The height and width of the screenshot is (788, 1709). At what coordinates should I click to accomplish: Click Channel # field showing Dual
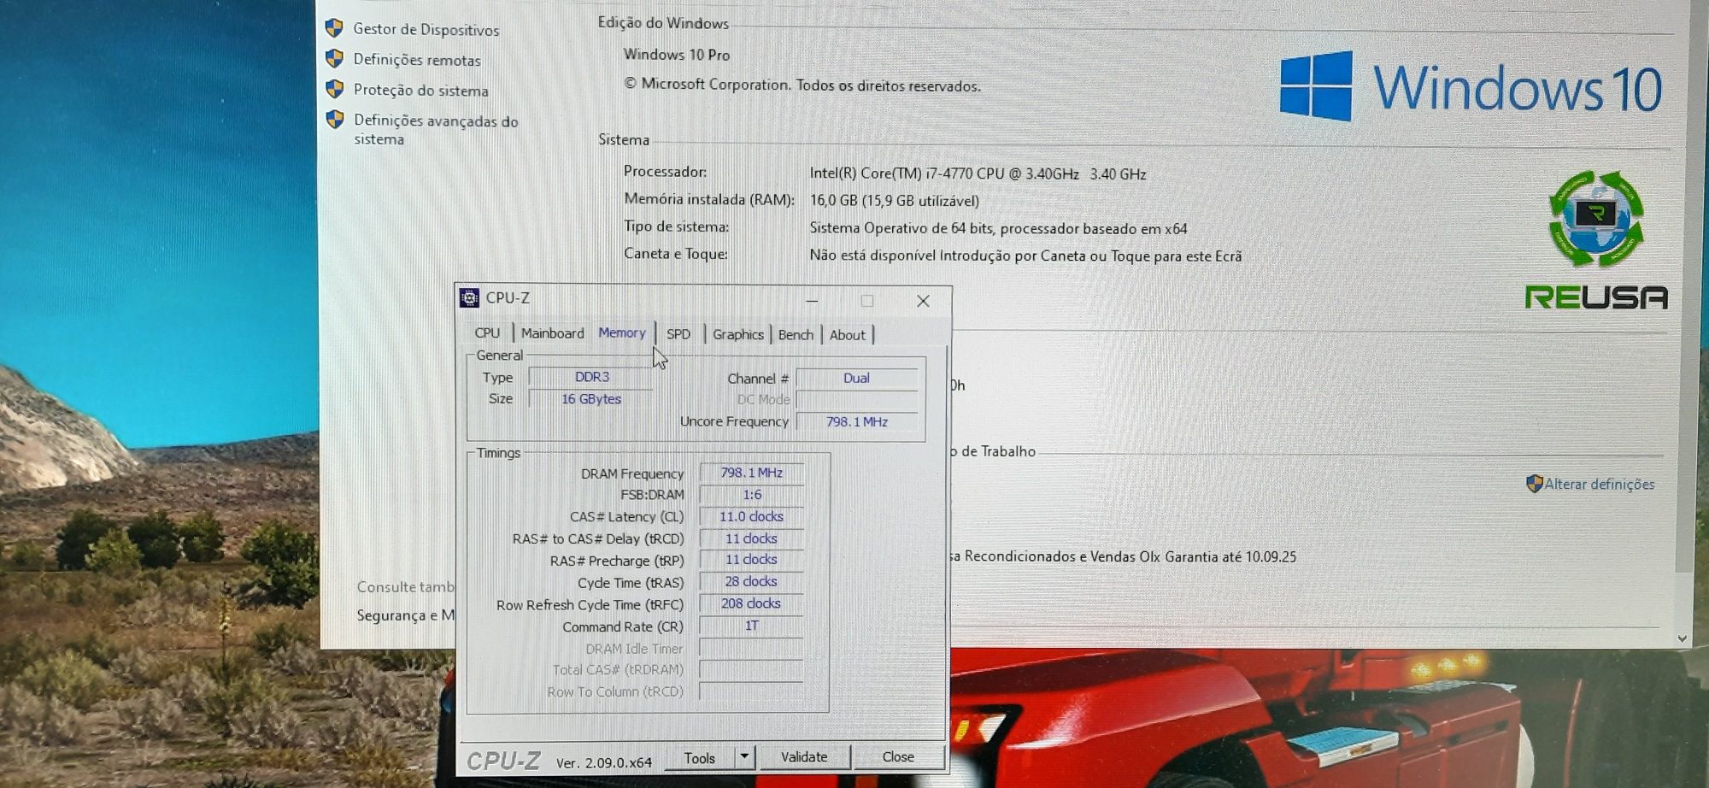click(x=857, y=378)
